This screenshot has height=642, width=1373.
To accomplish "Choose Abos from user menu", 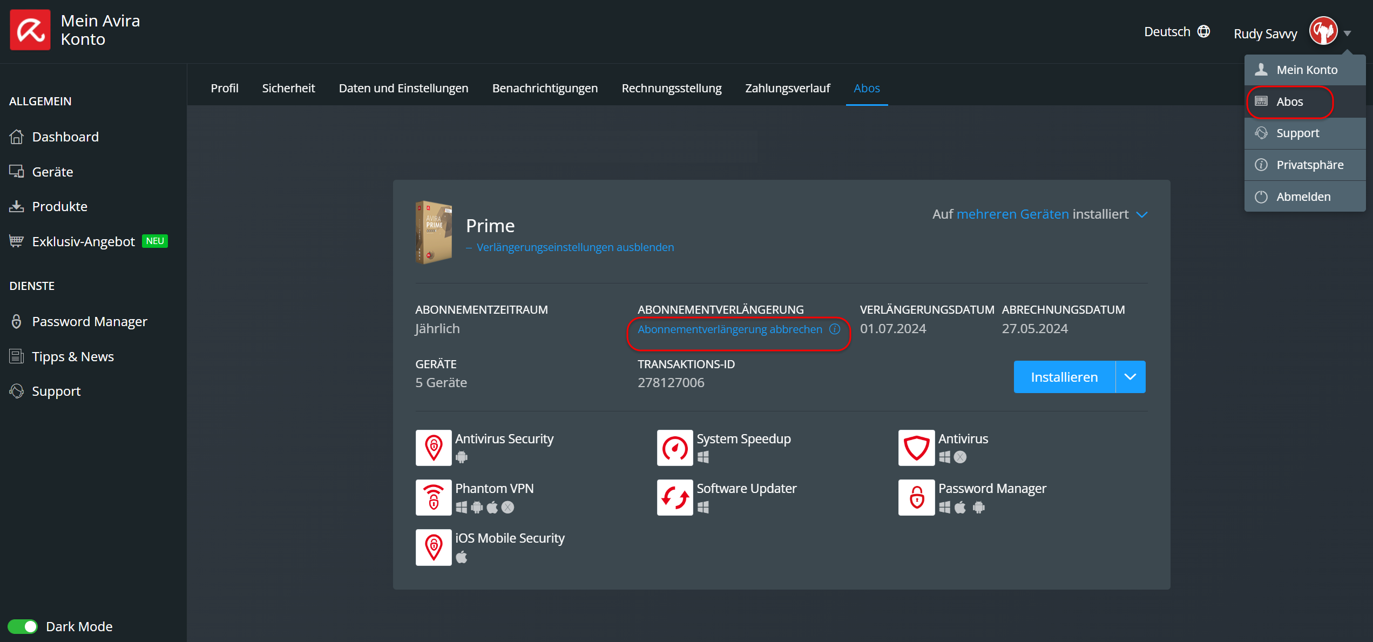I will [1305, 102].
